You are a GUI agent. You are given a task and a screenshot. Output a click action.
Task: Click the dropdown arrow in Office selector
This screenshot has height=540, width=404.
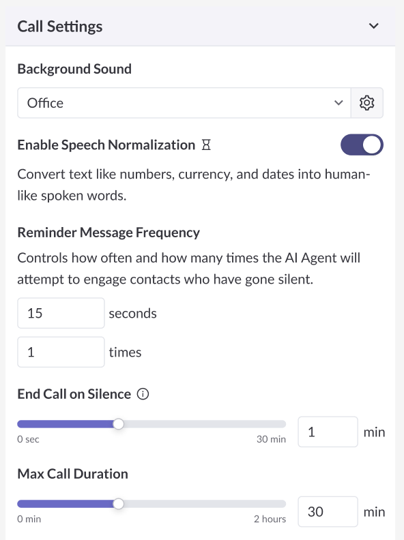(x=338, y=103)
